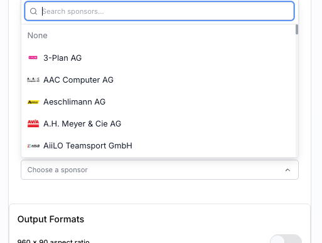Image resolution: width=322 pixels, height=243 pixels.
Task: Pick Aeschlimann AG sponsor entry
Action: [159, 102]
